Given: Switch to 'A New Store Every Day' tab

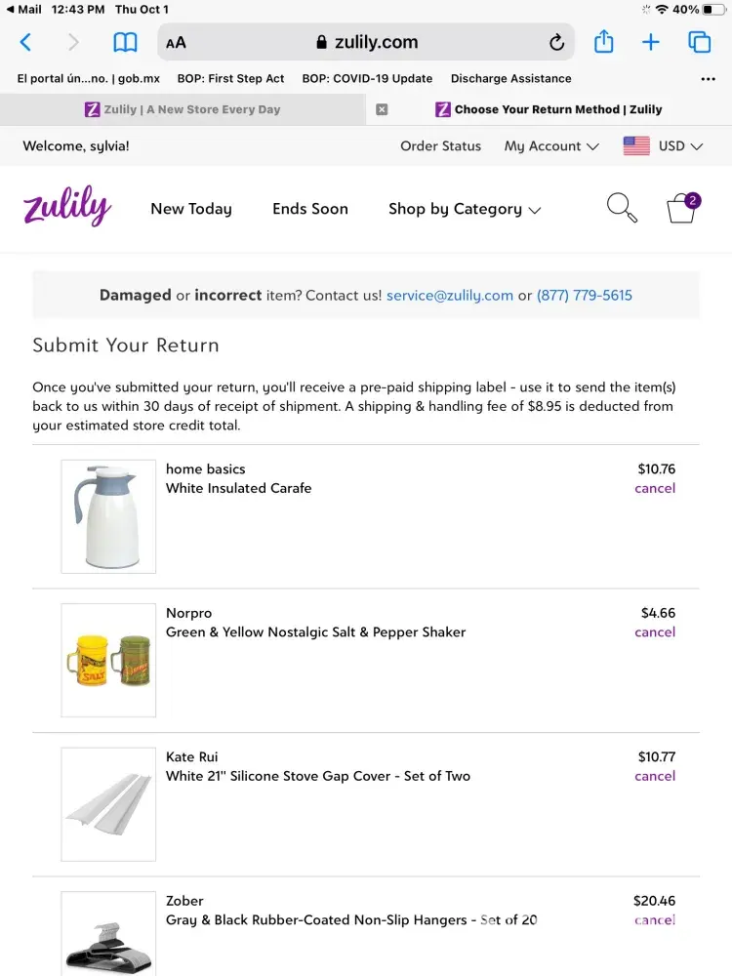Looking at the screenshot, I should pos(183,109).
